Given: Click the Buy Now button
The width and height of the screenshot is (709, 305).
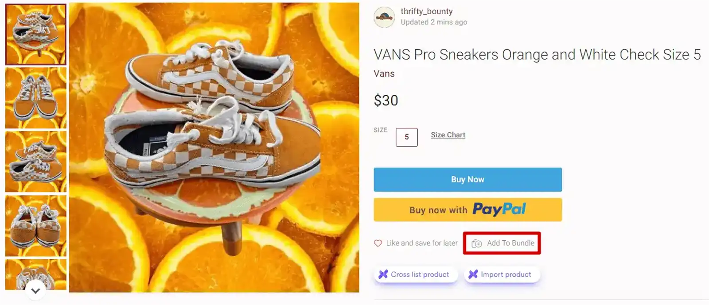Looking at the screenshot, I should [x=468, y=179].
